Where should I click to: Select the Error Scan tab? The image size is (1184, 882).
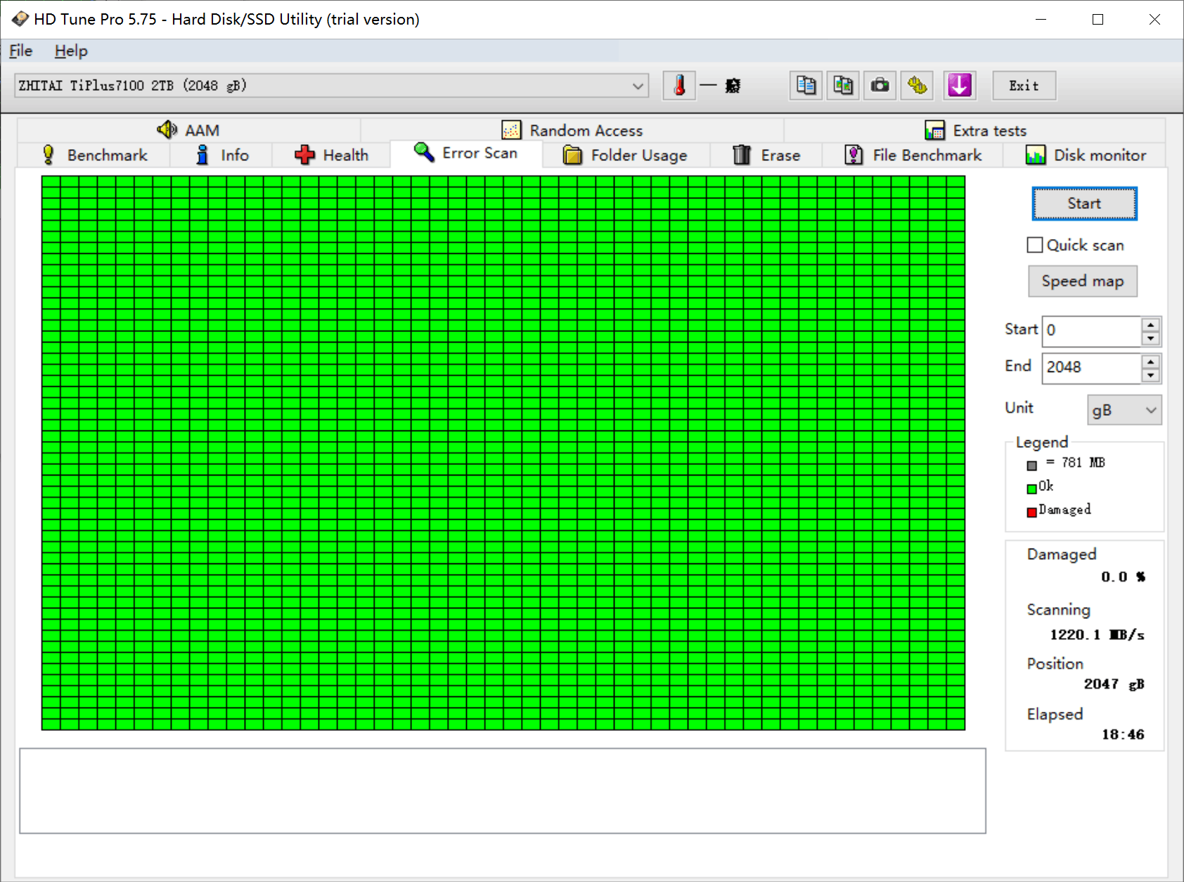click(x=466, y=153)
